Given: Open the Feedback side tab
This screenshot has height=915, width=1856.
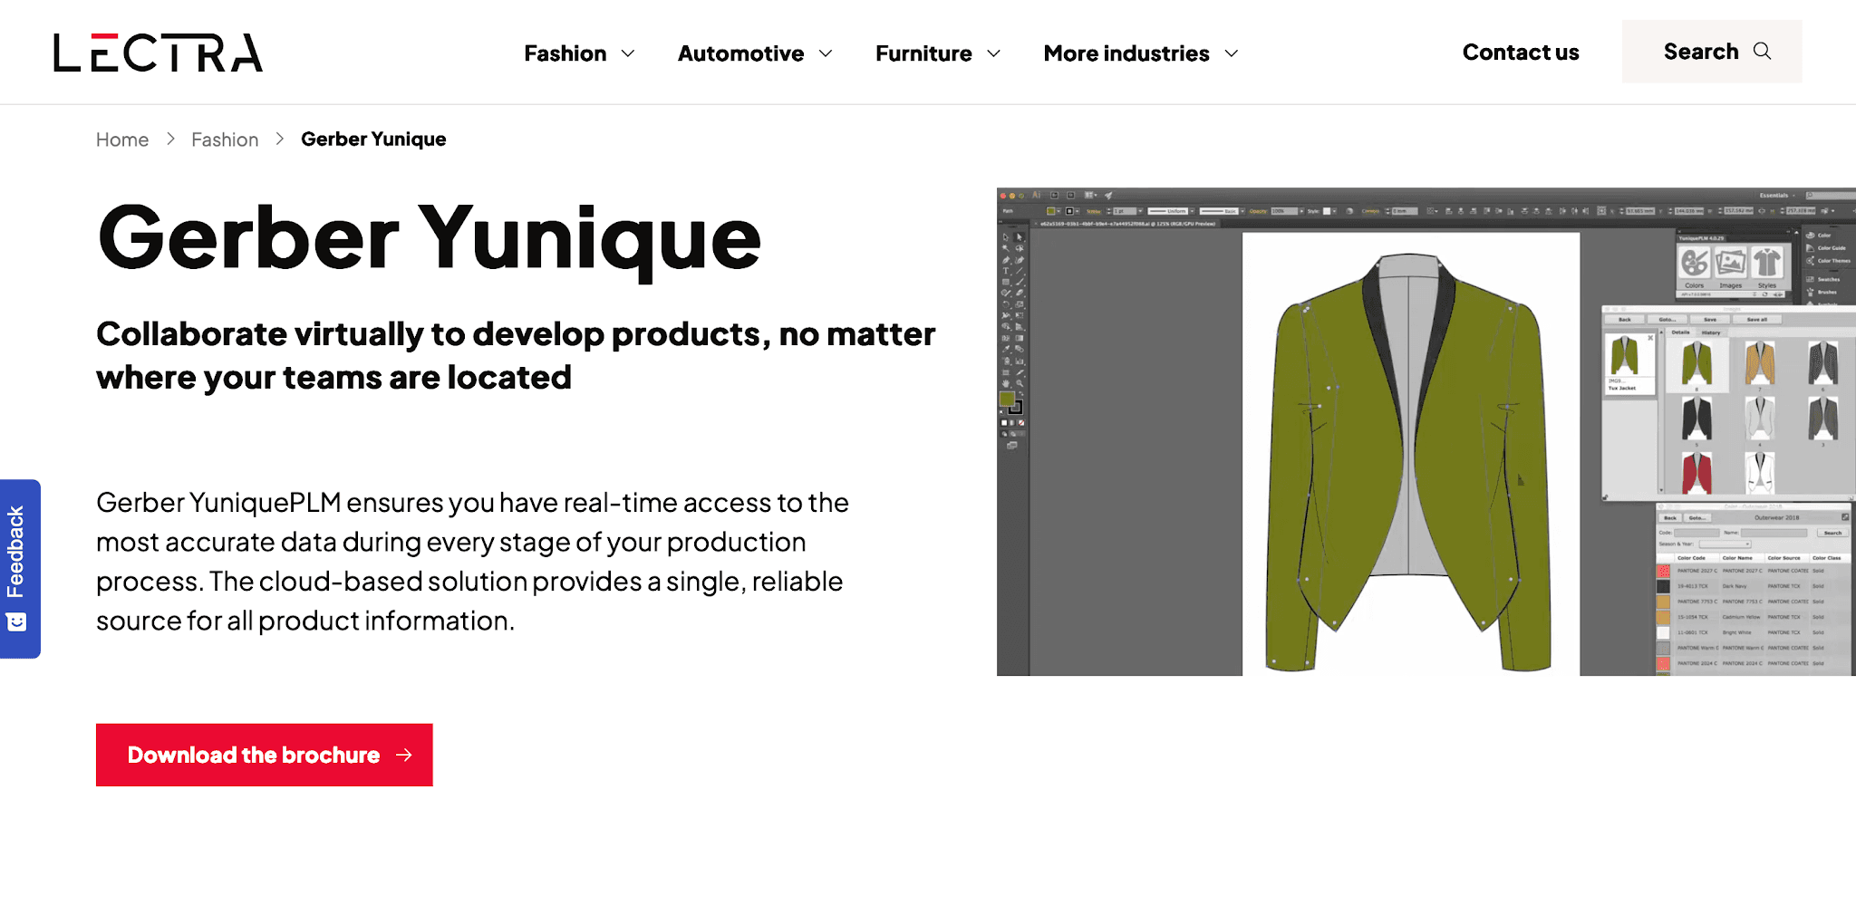Looking at the screenshot, I should click(x=20, y=569).
